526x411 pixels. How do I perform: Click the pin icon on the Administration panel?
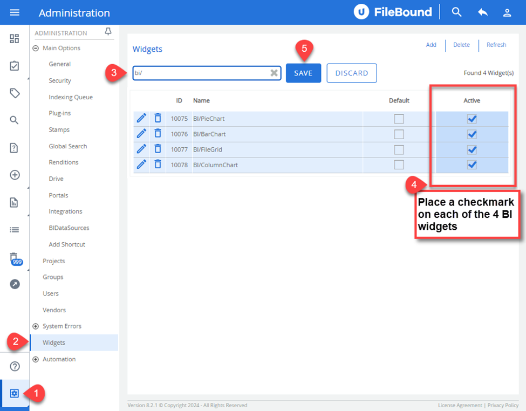tap(107, 32)
